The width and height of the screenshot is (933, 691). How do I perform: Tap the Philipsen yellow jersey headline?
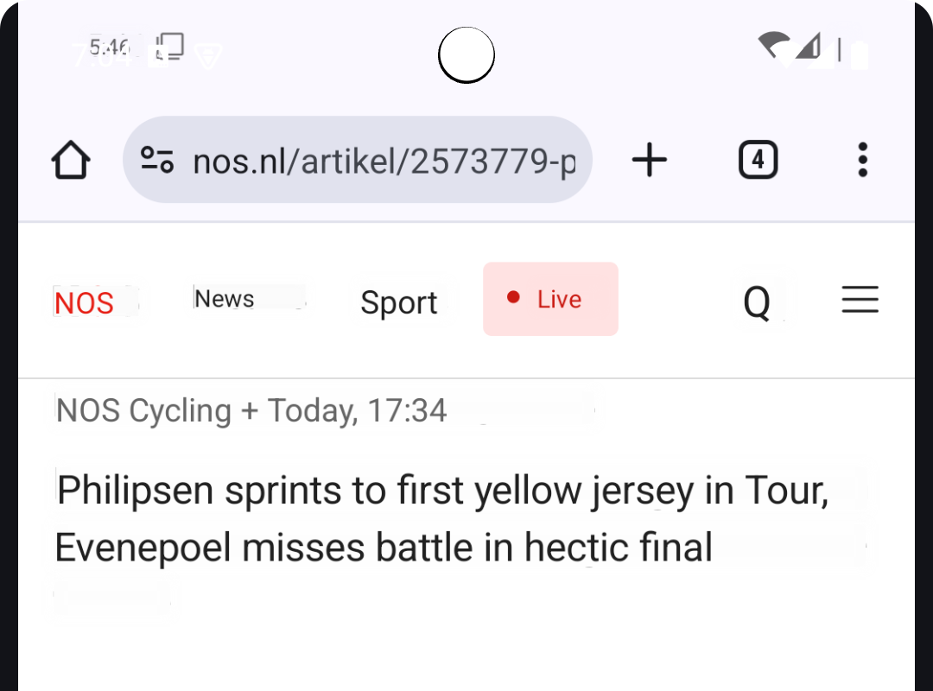pos(442,518)
